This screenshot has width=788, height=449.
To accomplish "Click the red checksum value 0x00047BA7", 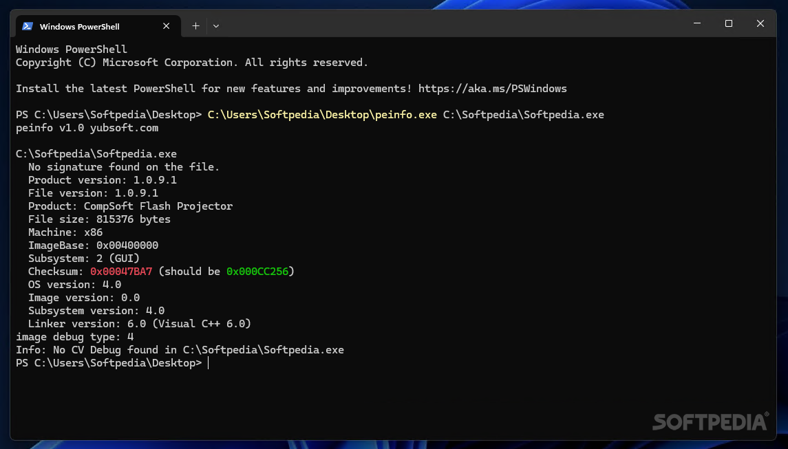I will (x=121, y=272).
